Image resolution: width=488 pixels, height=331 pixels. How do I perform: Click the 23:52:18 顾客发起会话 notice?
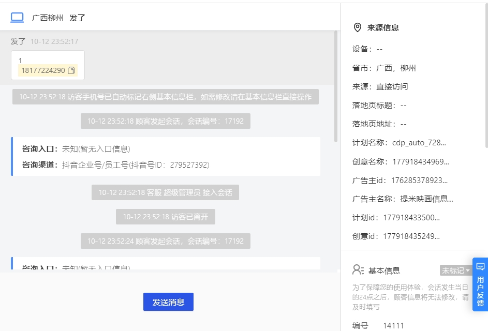click(166, 121)
